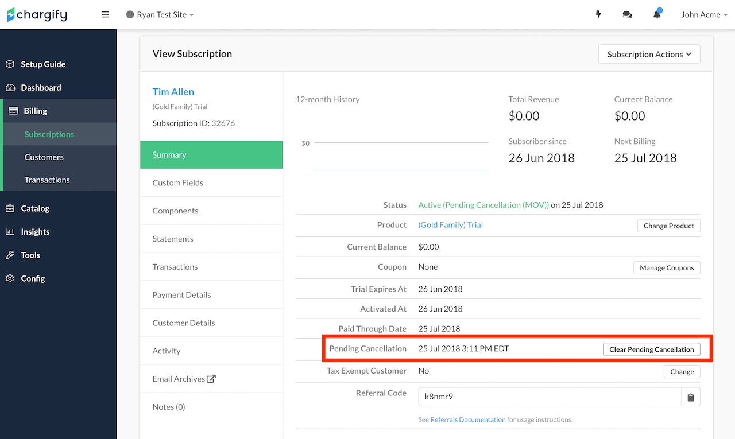This screenshot has height=439, width=735.
Task: Click Next Billing date 25 Jul 2018
Action: pyautogui.click(x=645, y=158)
